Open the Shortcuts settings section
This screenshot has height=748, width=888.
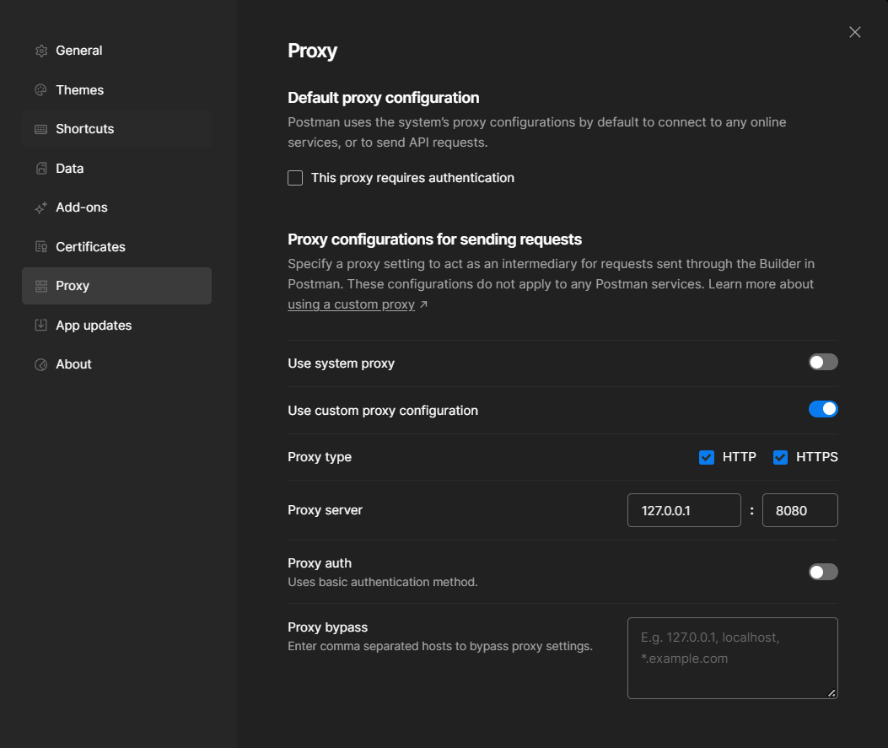(116, 129)
